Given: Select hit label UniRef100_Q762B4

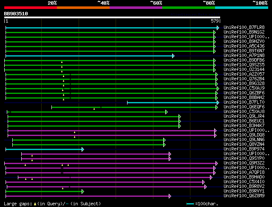Looking at the screenshot, I should point(244,79).
